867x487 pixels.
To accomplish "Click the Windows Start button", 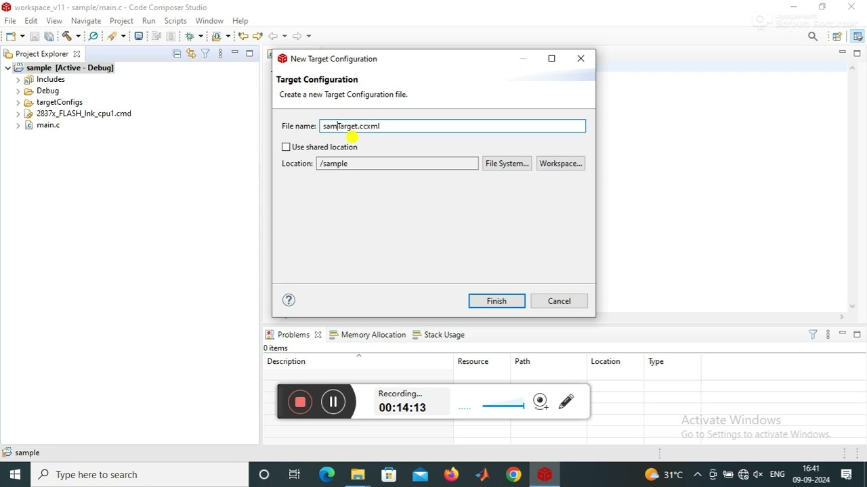I will pyautogui.click(x=15, y=475).
